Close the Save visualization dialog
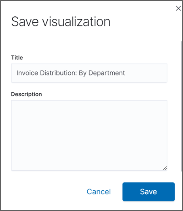The width and height of the screenshot is (183, 211). tap(178, 8)
